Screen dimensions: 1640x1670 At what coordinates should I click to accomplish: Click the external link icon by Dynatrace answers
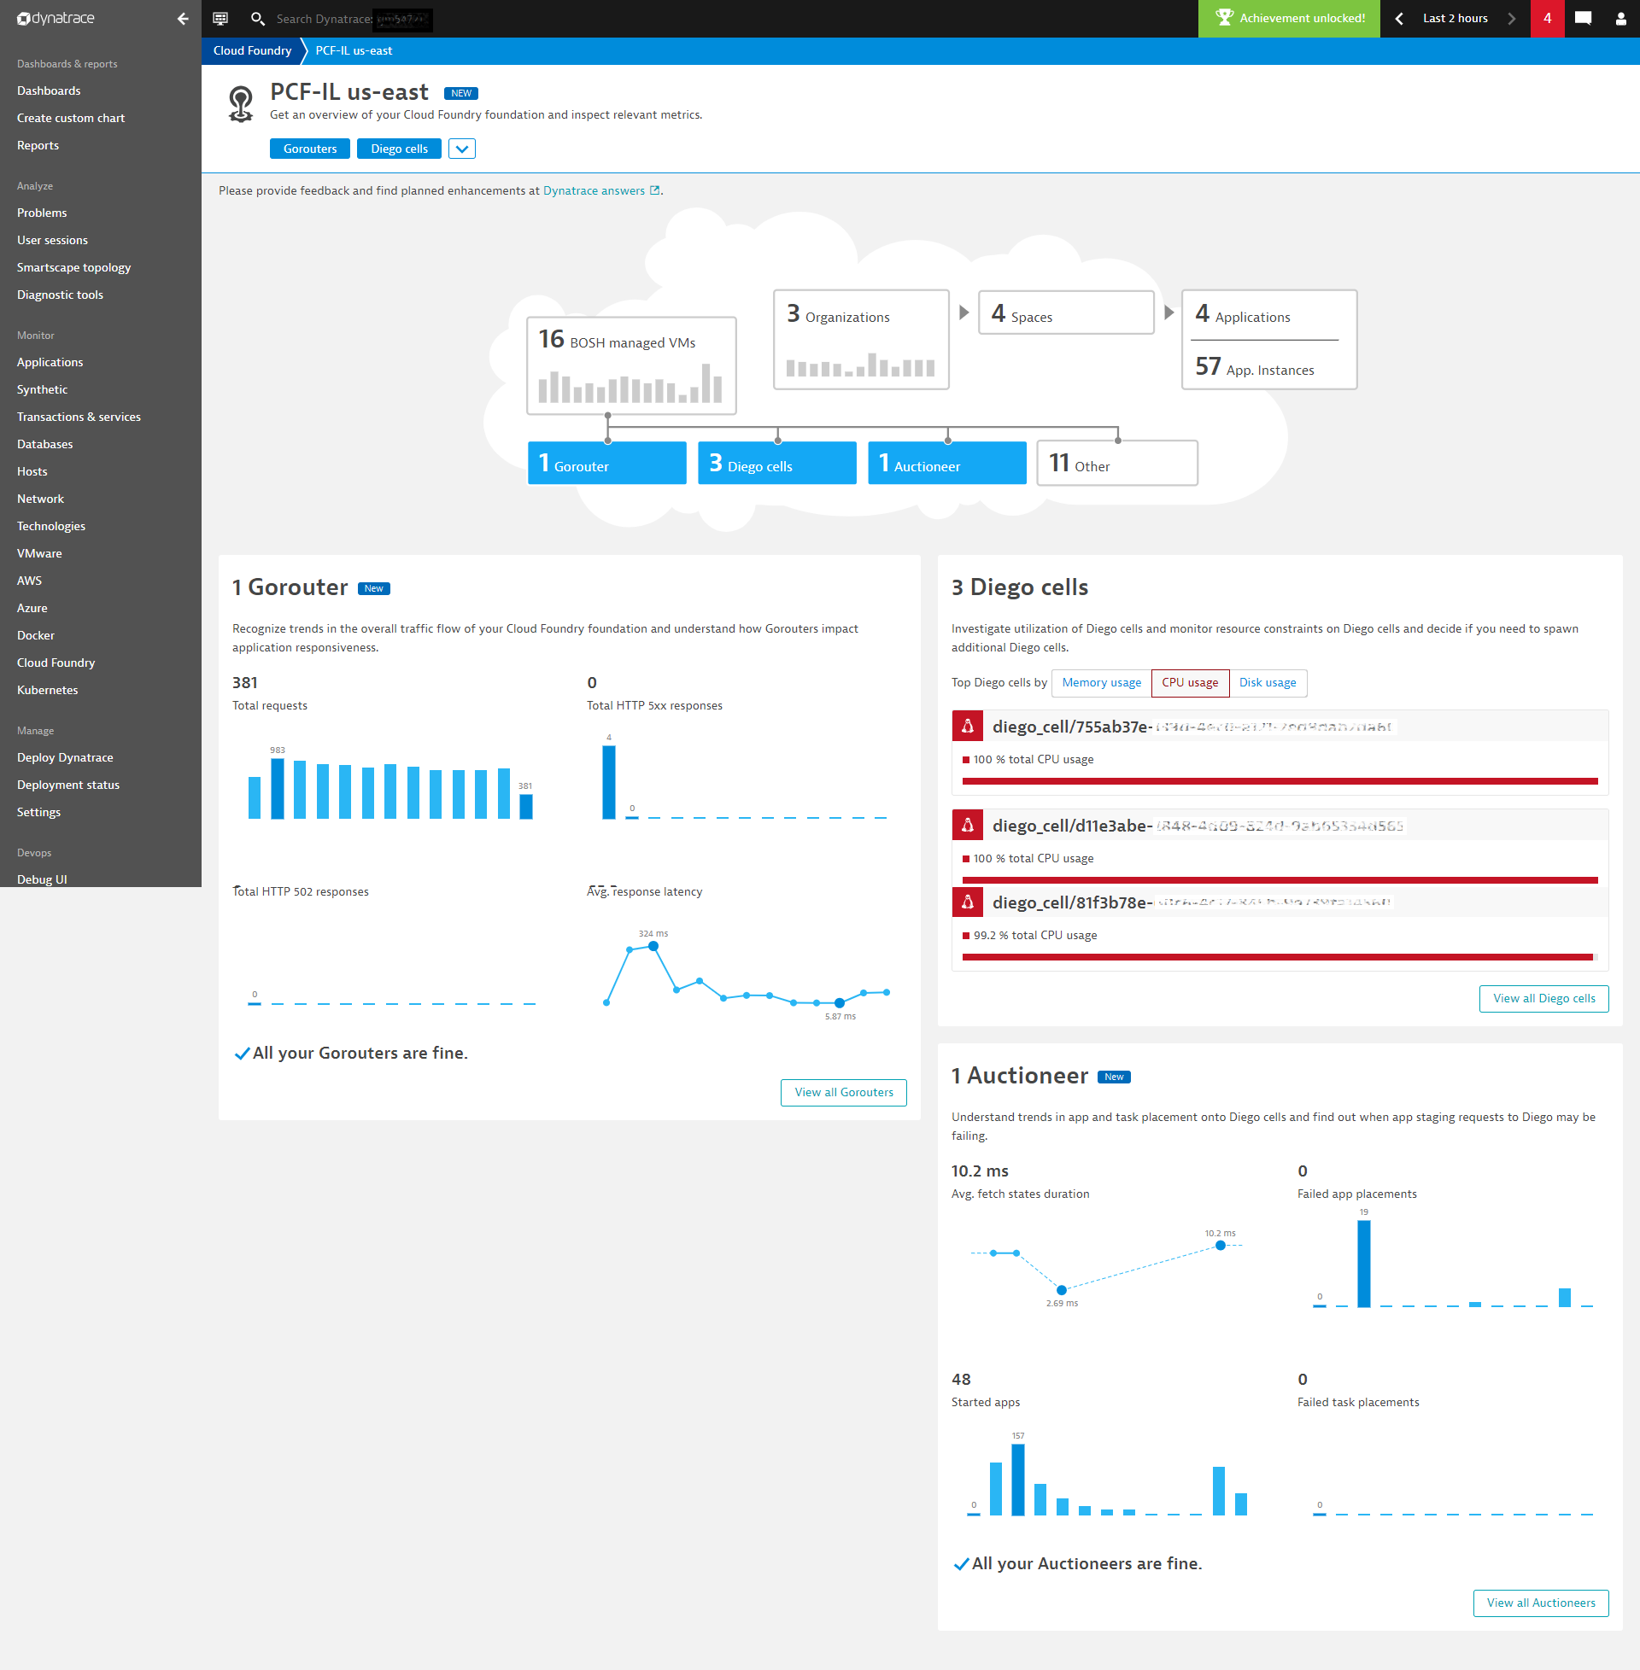pyautogui.click(x=654, y=190)
